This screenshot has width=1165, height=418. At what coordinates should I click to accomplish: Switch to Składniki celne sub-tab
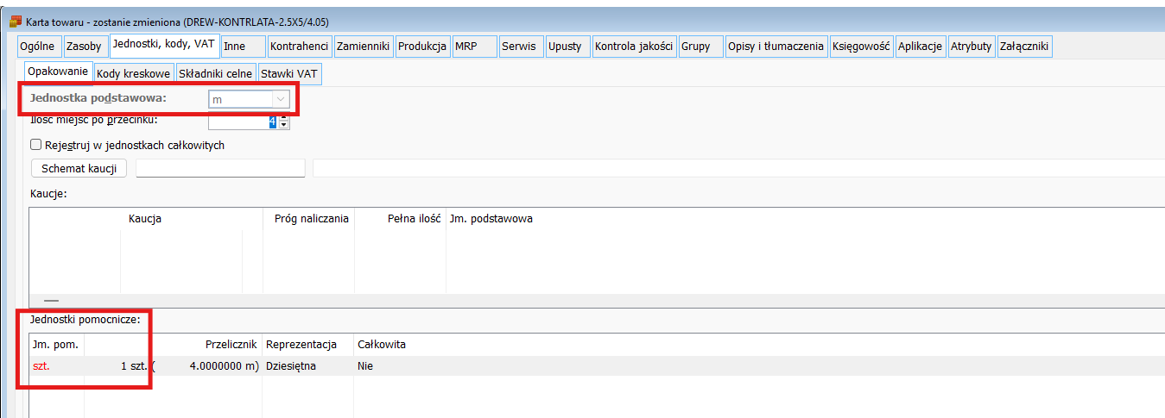[x=215, y=74]
